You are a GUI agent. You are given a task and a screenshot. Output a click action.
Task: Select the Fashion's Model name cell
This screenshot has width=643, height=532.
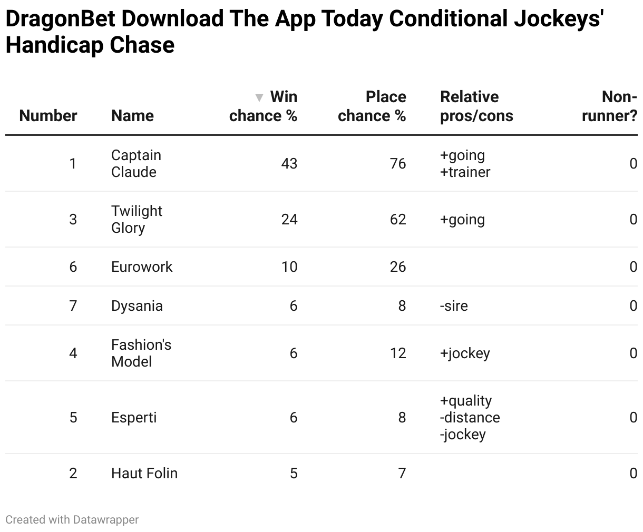pos(141,353)
